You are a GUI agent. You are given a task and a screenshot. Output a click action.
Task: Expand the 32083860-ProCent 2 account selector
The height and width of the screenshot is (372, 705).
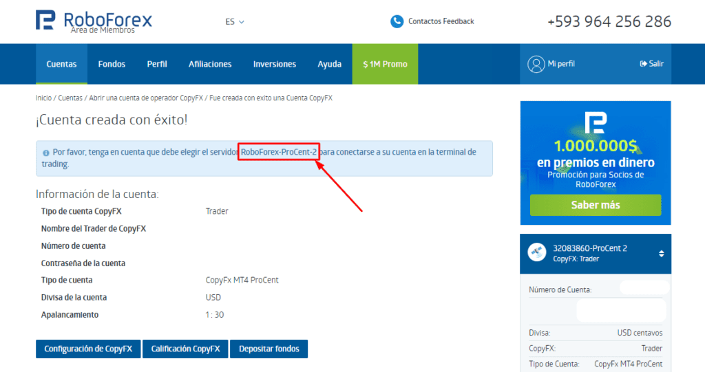tap(661, 254)
